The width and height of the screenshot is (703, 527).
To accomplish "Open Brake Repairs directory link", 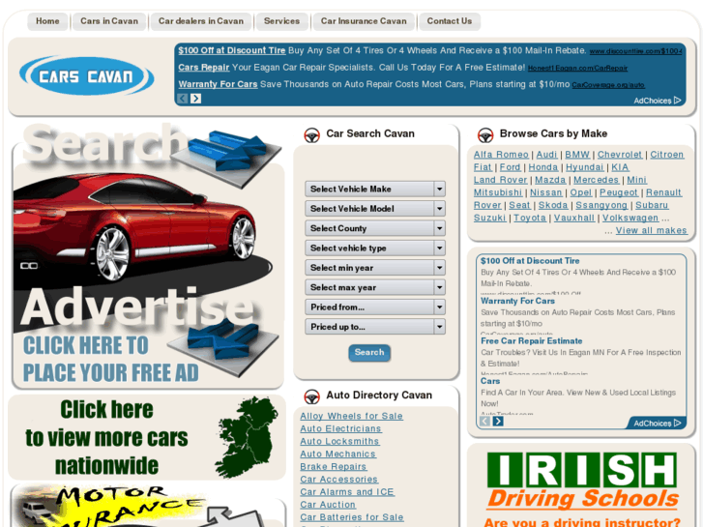I will [334, 466].
